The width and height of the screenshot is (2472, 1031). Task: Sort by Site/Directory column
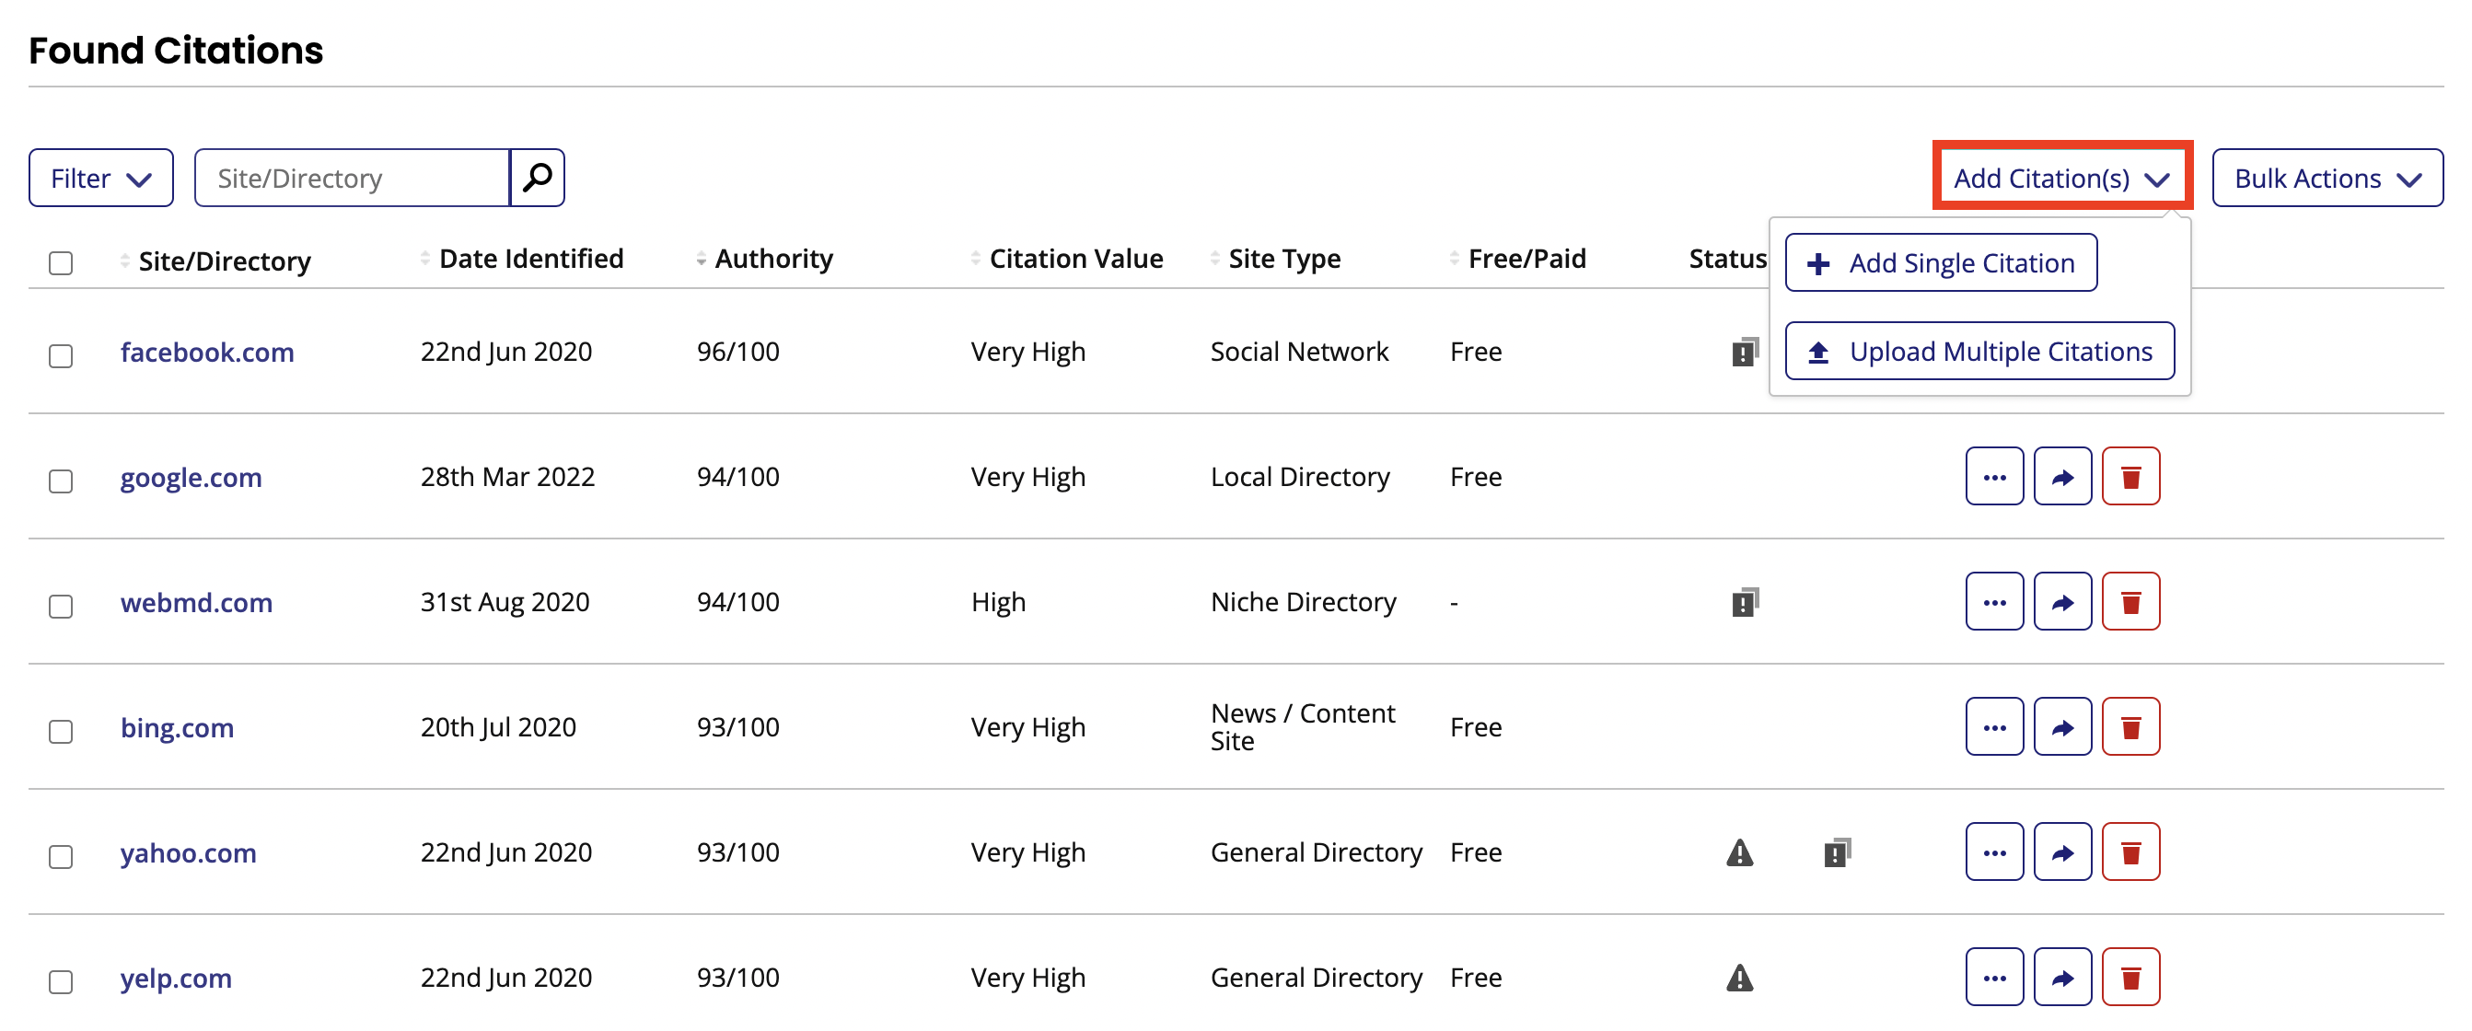tap(216, 261)
